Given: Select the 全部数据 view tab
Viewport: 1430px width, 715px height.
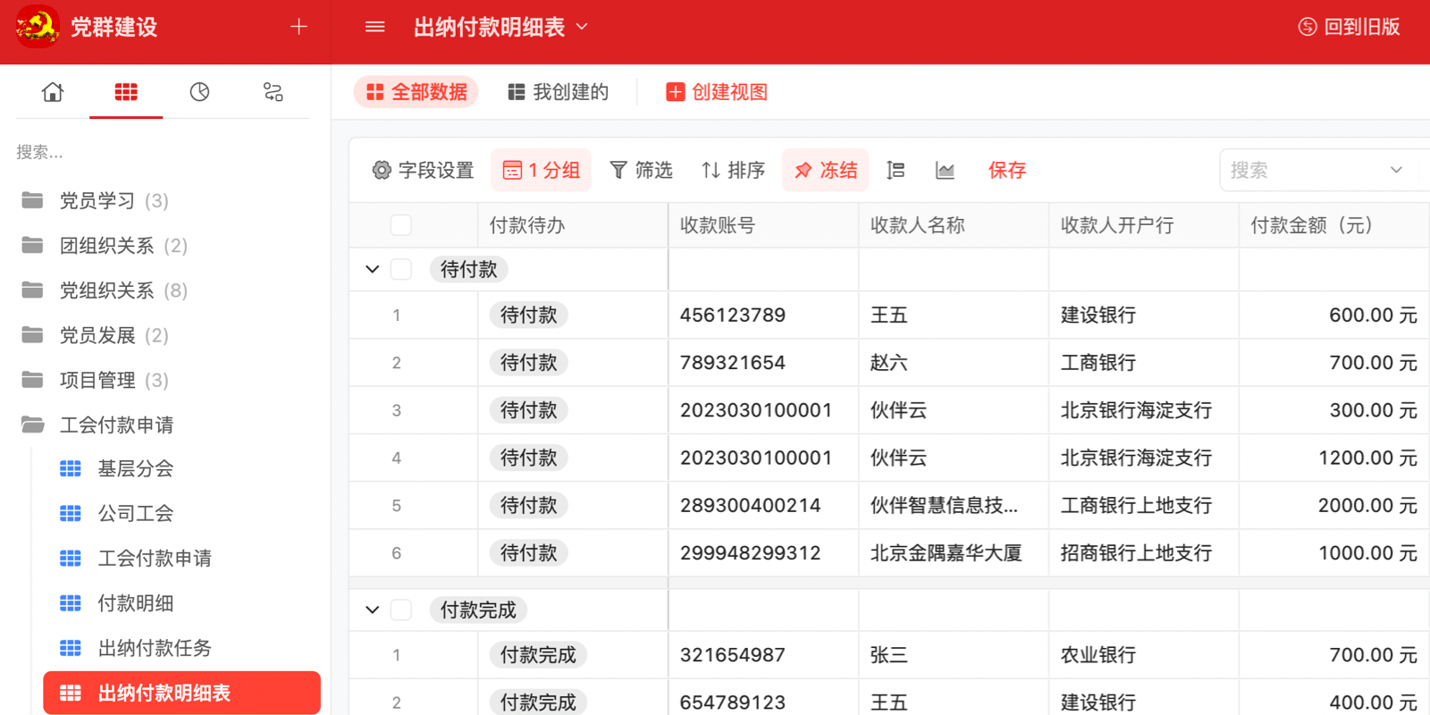Looking at the screenshot, I should [416, 92].
